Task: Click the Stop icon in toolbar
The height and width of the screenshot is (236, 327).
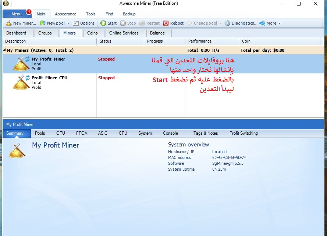Action: tap(123, 23)
